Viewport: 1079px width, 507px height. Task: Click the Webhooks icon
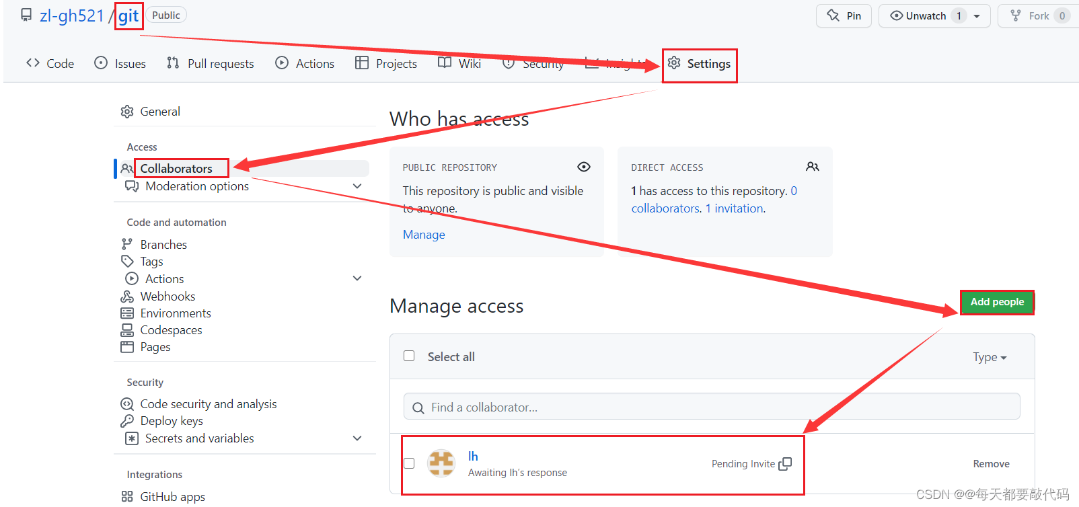click(x=127, y=297)
